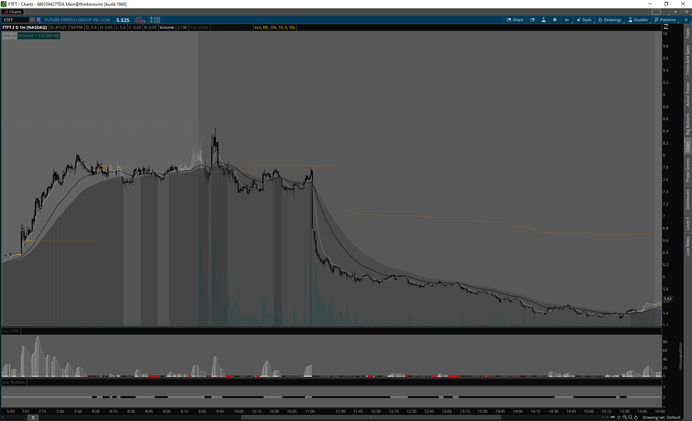Open the Studies menu
The image size is (692, 421).
pos(638,20)
